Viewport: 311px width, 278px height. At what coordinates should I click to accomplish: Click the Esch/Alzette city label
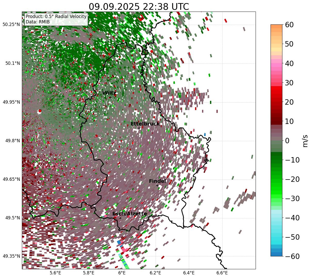point(130,214)
